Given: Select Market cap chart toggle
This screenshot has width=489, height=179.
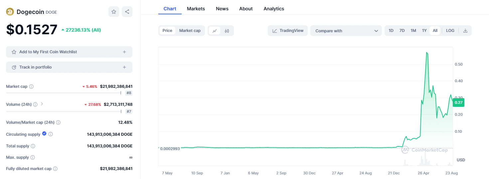Looking at the screenshot, I should 190,31.
